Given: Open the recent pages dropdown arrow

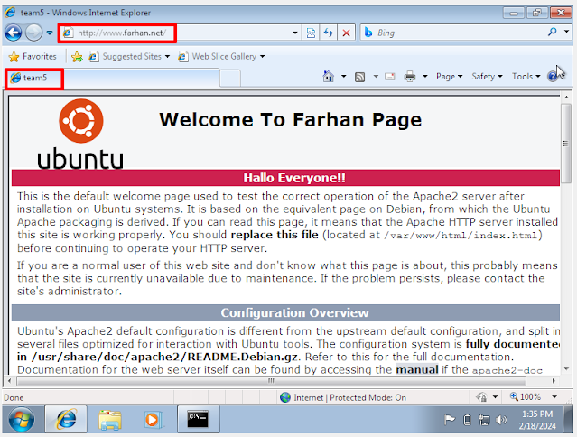Looking at the screenshot, I should [50, 33].
